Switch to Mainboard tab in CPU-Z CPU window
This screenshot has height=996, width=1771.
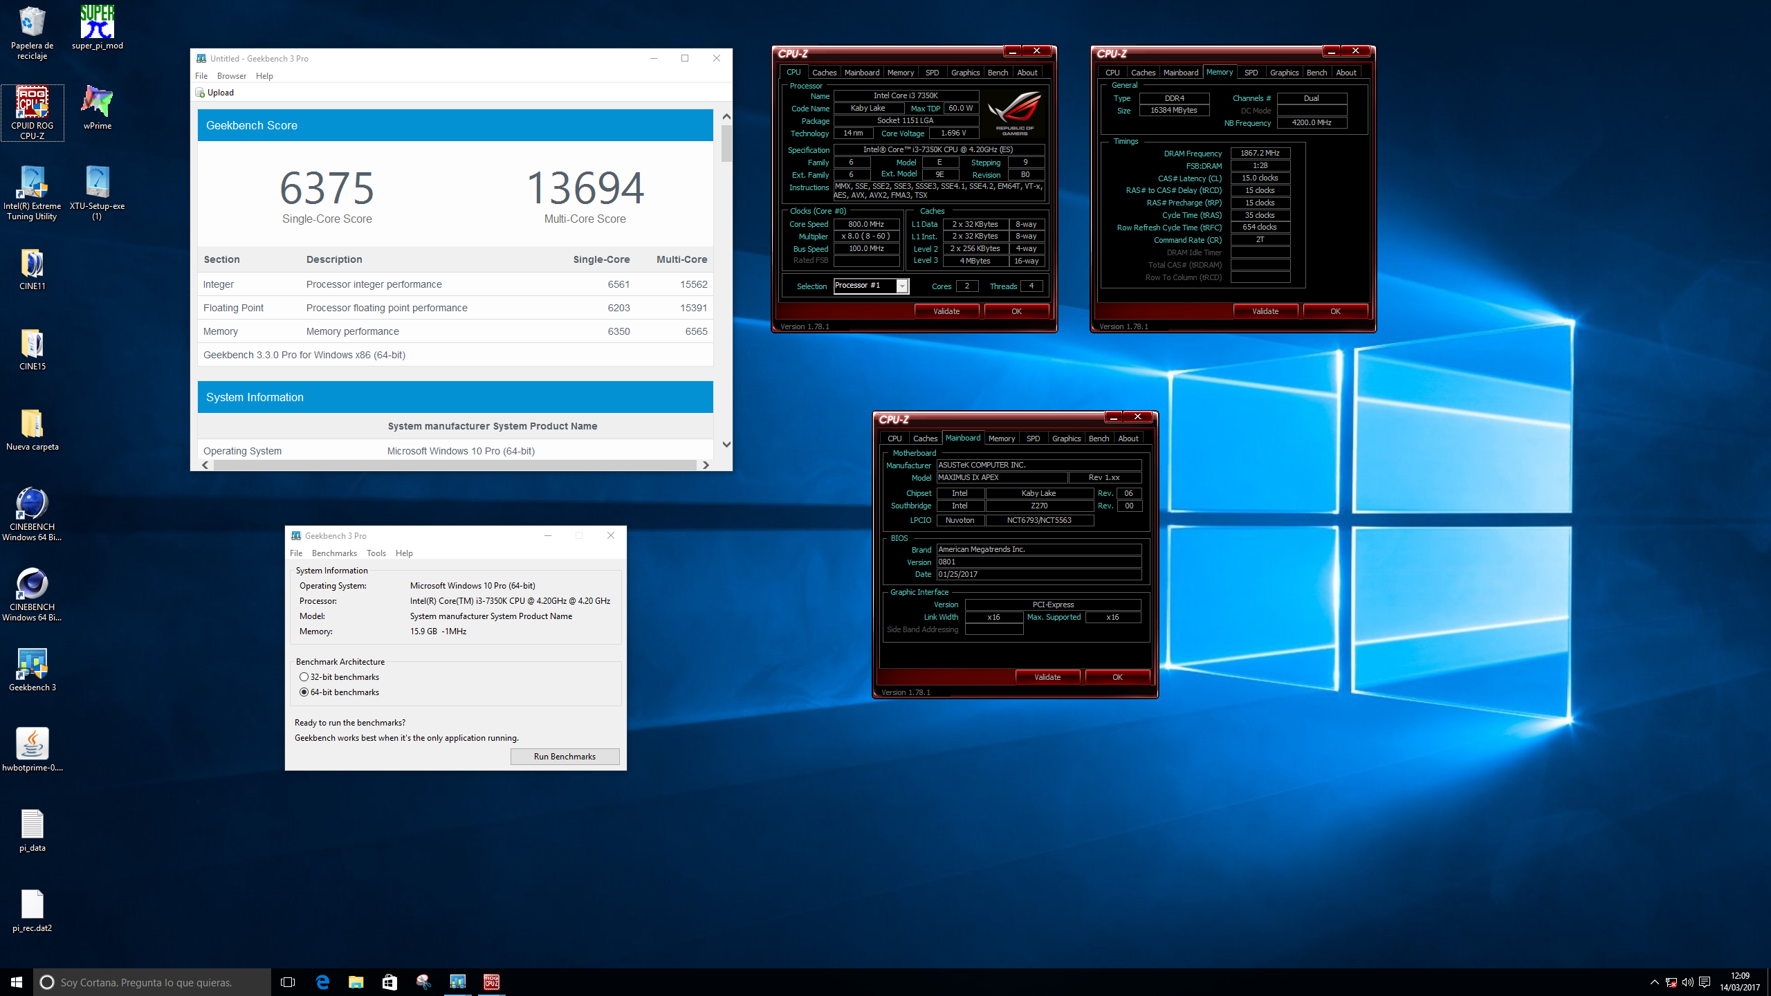(x=861, y=73)
